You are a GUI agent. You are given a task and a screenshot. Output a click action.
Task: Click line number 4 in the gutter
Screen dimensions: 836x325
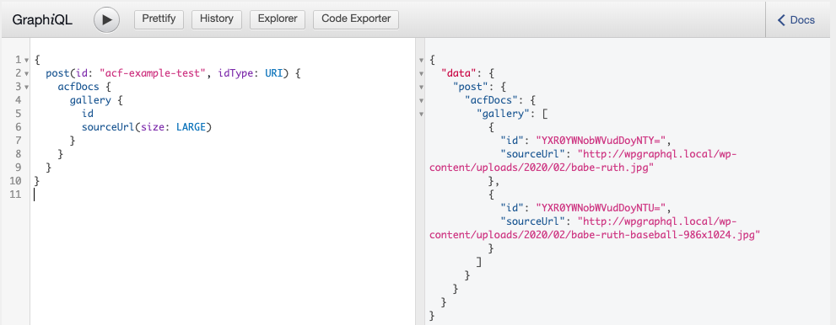[19, 100]
